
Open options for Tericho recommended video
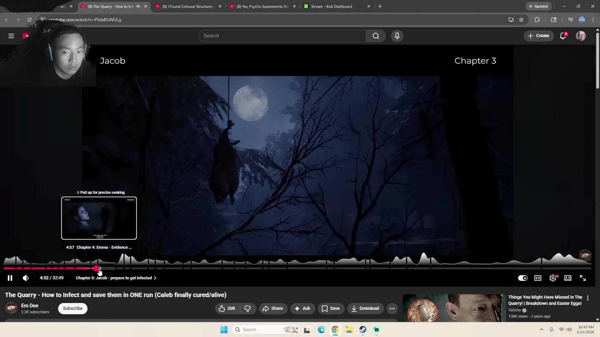pyautogui.click(x=588, y=298)
